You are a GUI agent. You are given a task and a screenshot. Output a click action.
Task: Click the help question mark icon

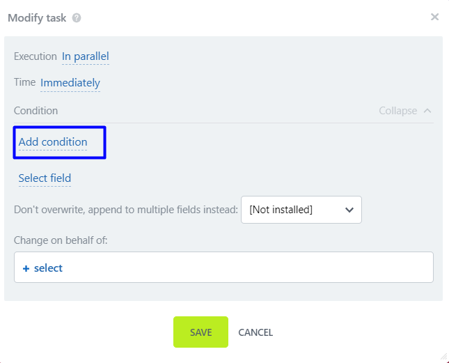[x=77, y=18]
